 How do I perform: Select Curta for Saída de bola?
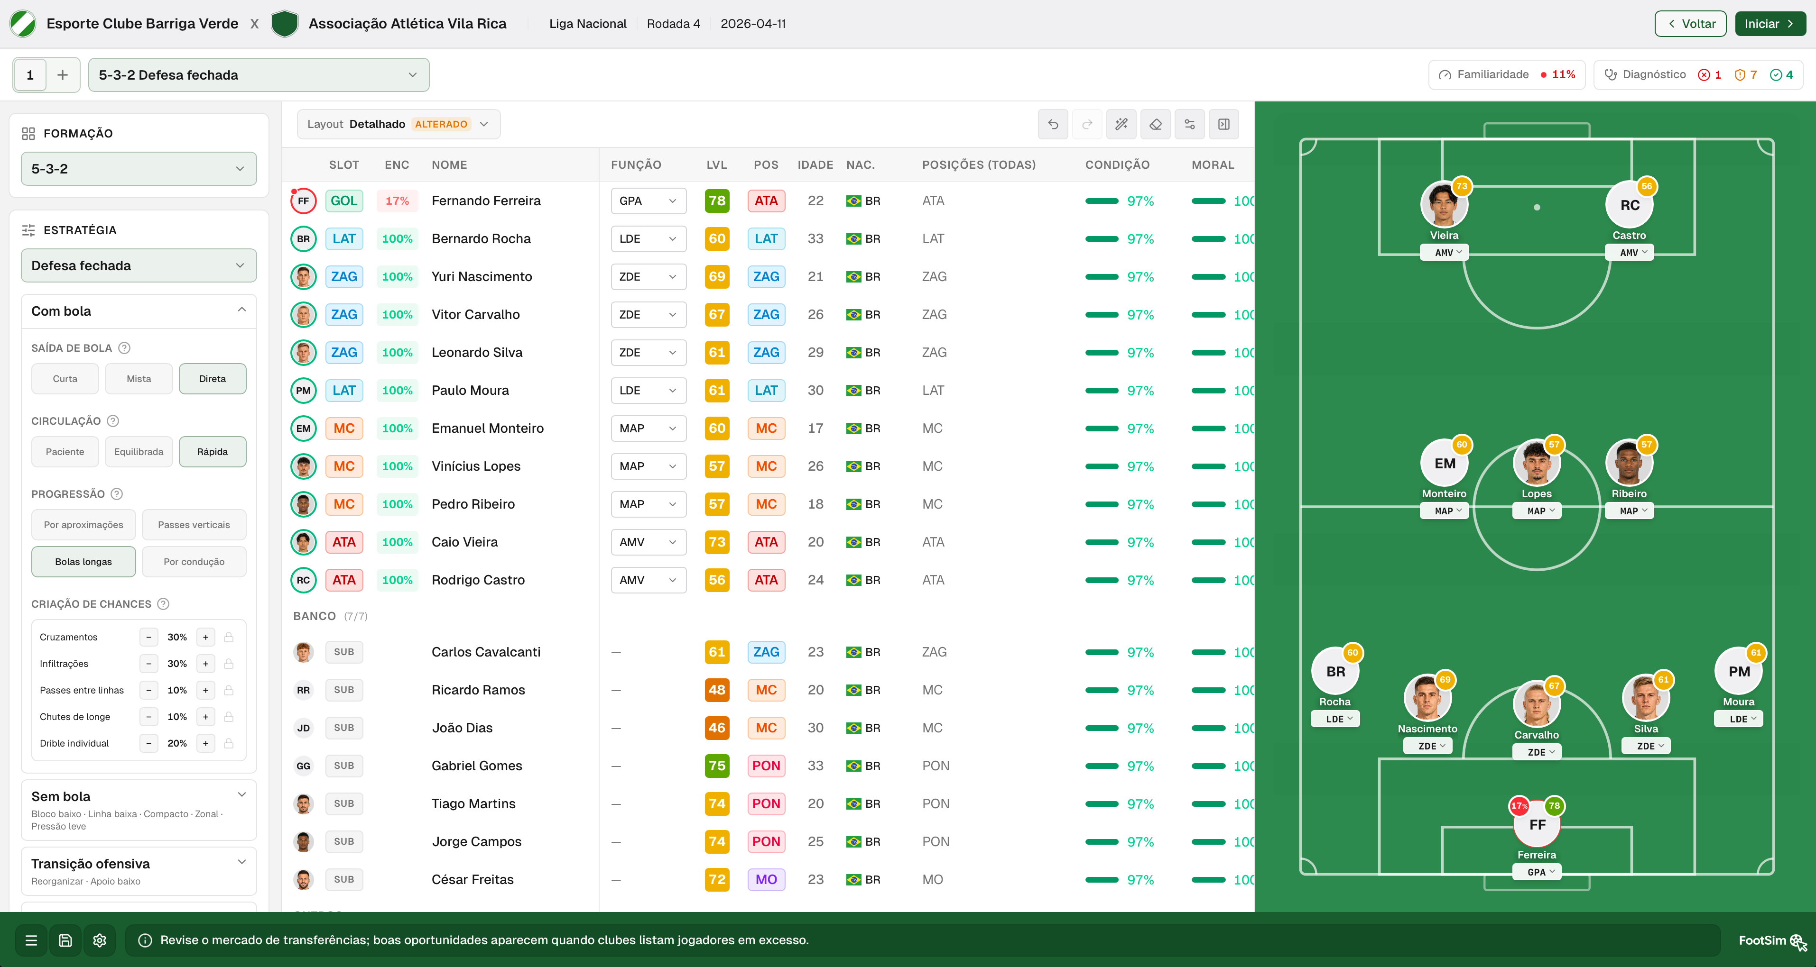[65, 379]
